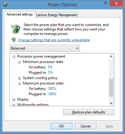Expand the Display settings node
The height and width of the screenshot is (134, 125).
(14, 100)
